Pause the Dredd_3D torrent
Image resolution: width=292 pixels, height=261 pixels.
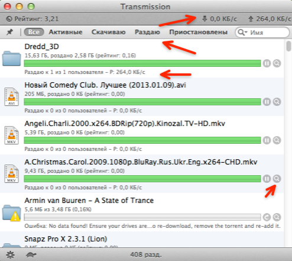(267, 63)
